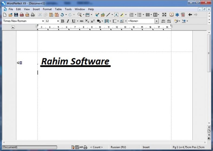Open the Times New Roman font dropdown
The image size is (213, 151).
[x=43, y=21]
